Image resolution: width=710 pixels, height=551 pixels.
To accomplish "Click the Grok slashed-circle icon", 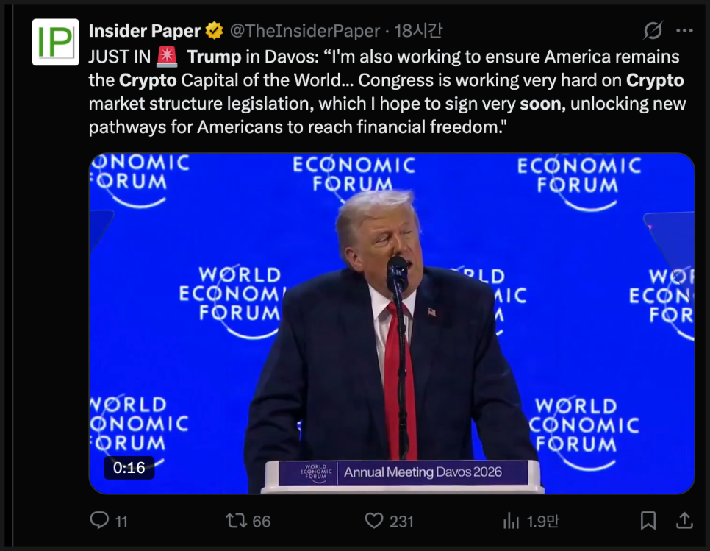I will coord(651,31).
